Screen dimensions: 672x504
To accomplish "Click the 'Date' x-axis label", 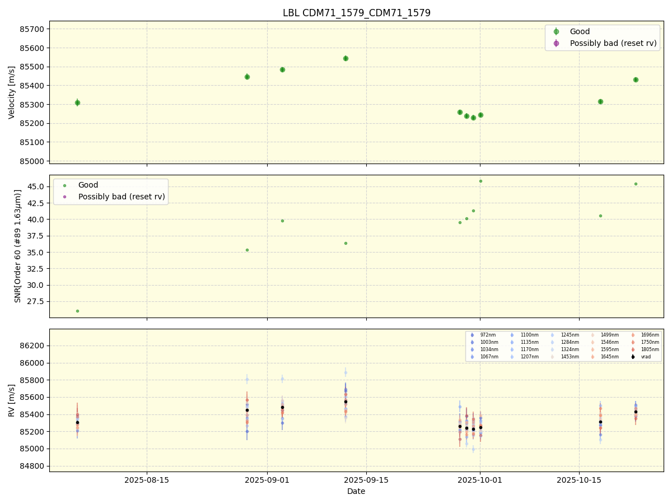I will pos(356,491).
